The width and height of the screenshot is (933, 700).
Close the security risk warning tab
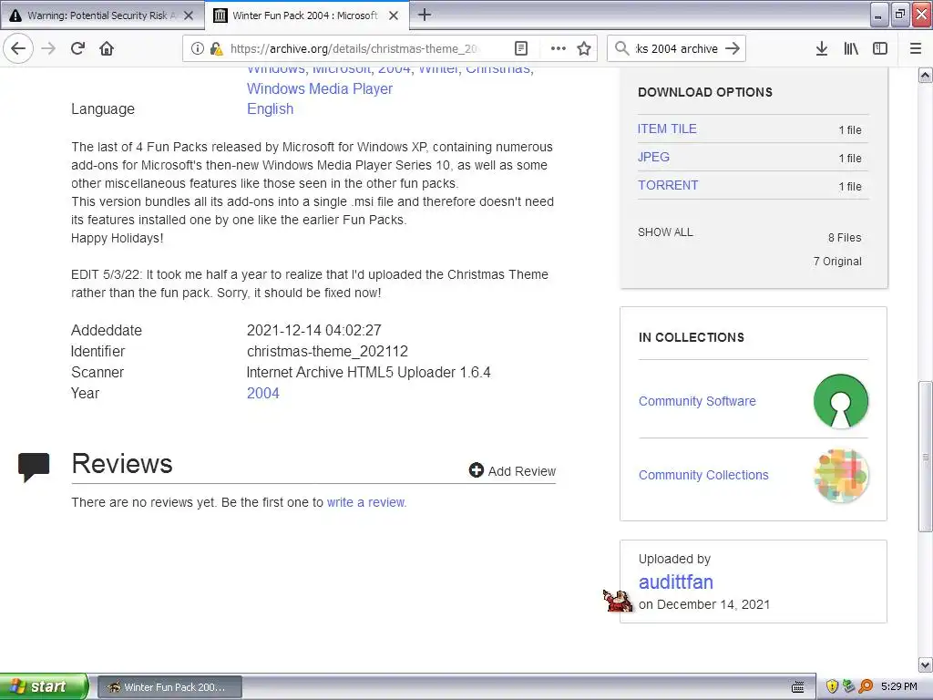(189, 15)
